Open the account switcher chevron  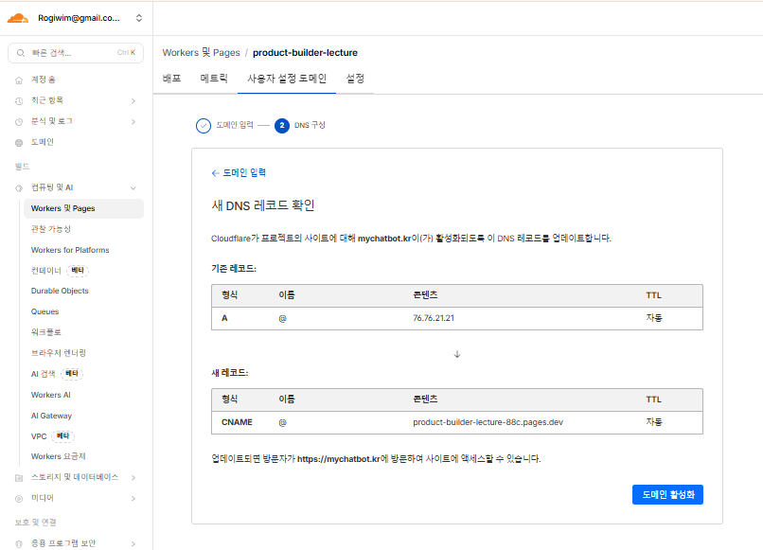coord(138,18)
